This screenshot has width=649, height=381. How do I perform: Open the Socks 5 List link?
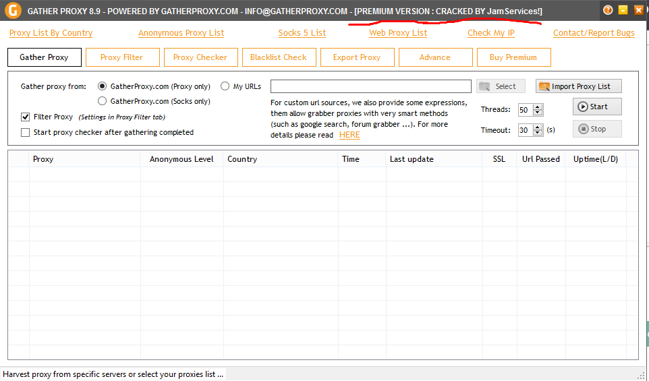[x=302, y=33]
